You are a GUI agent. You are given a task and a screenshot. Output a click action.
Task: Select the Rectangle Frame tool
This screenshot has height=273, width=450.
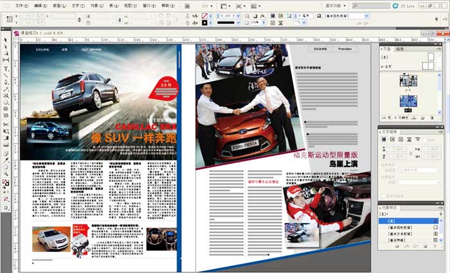(5, 96)
